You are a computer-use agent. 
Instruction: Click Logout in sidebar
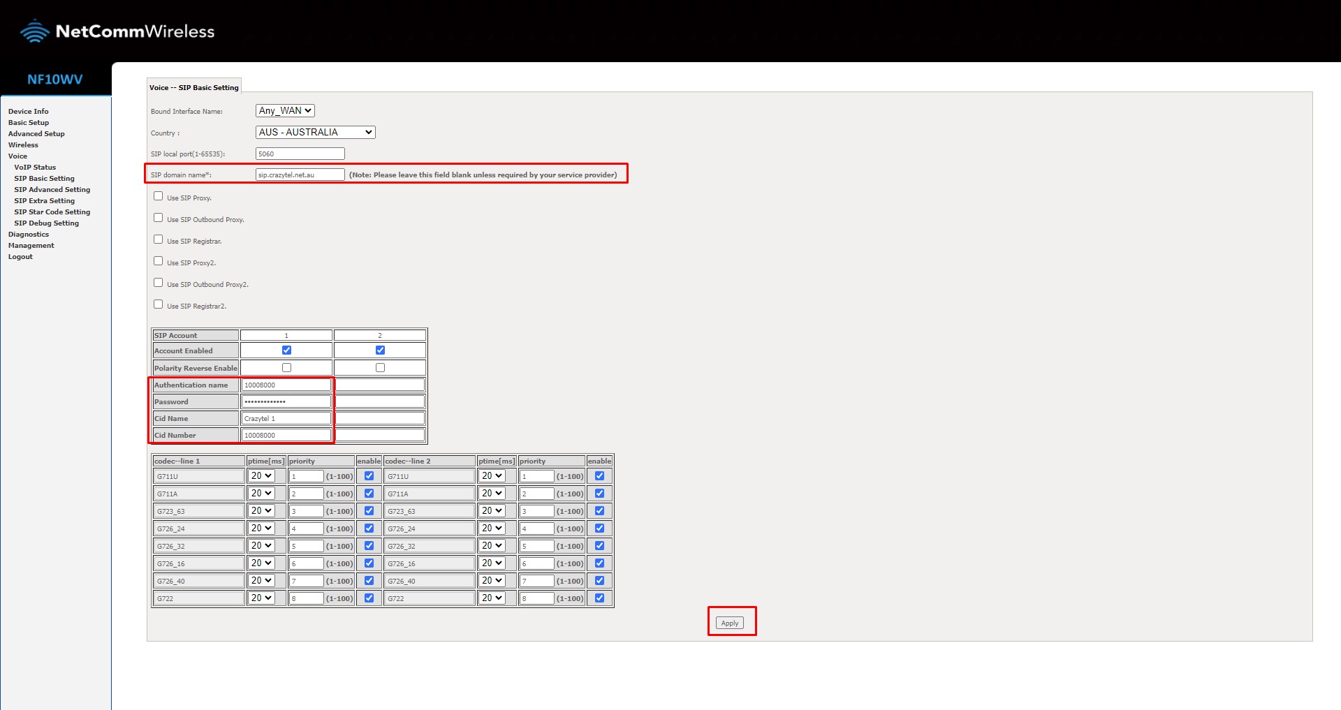coord(20,256)
